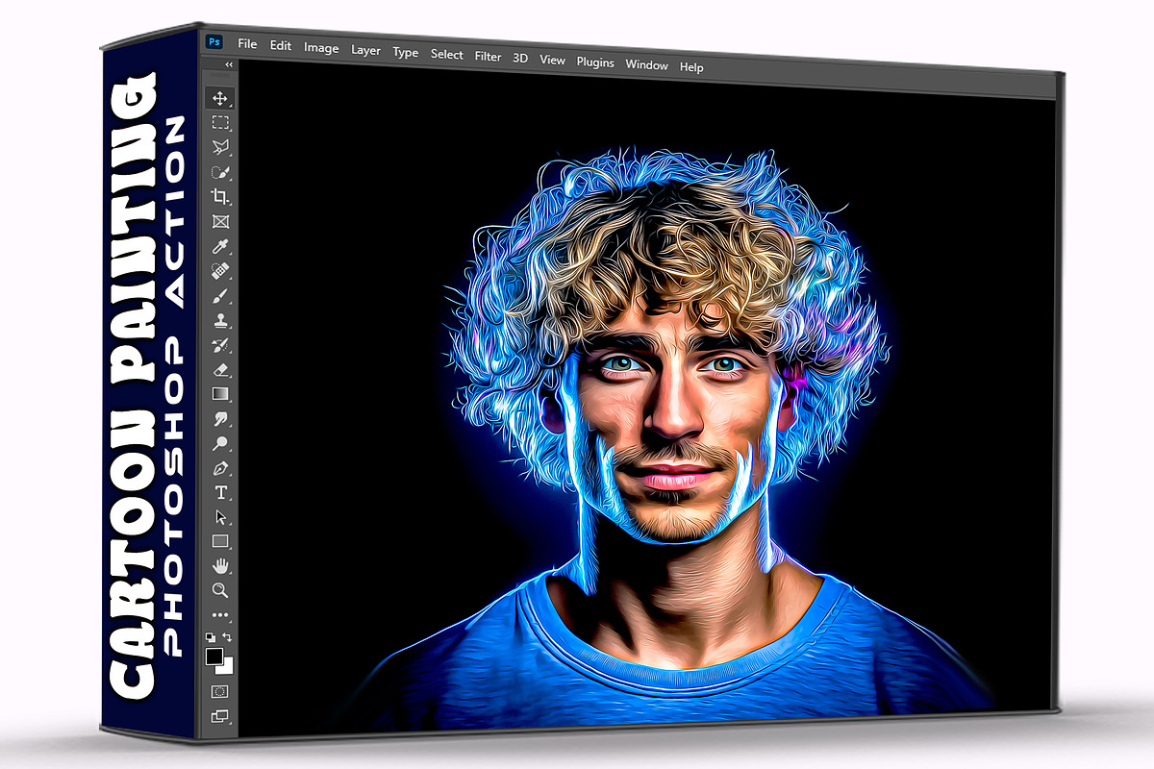Select the Spot Healing Brush tool
The height and width of the screenshot is (769, 1154).
point(220,271)
